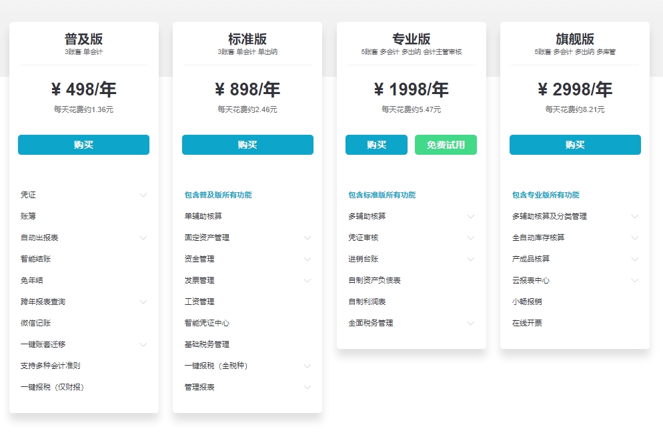Purchase the 旗舰版 plan

click(x=575, y=145)
